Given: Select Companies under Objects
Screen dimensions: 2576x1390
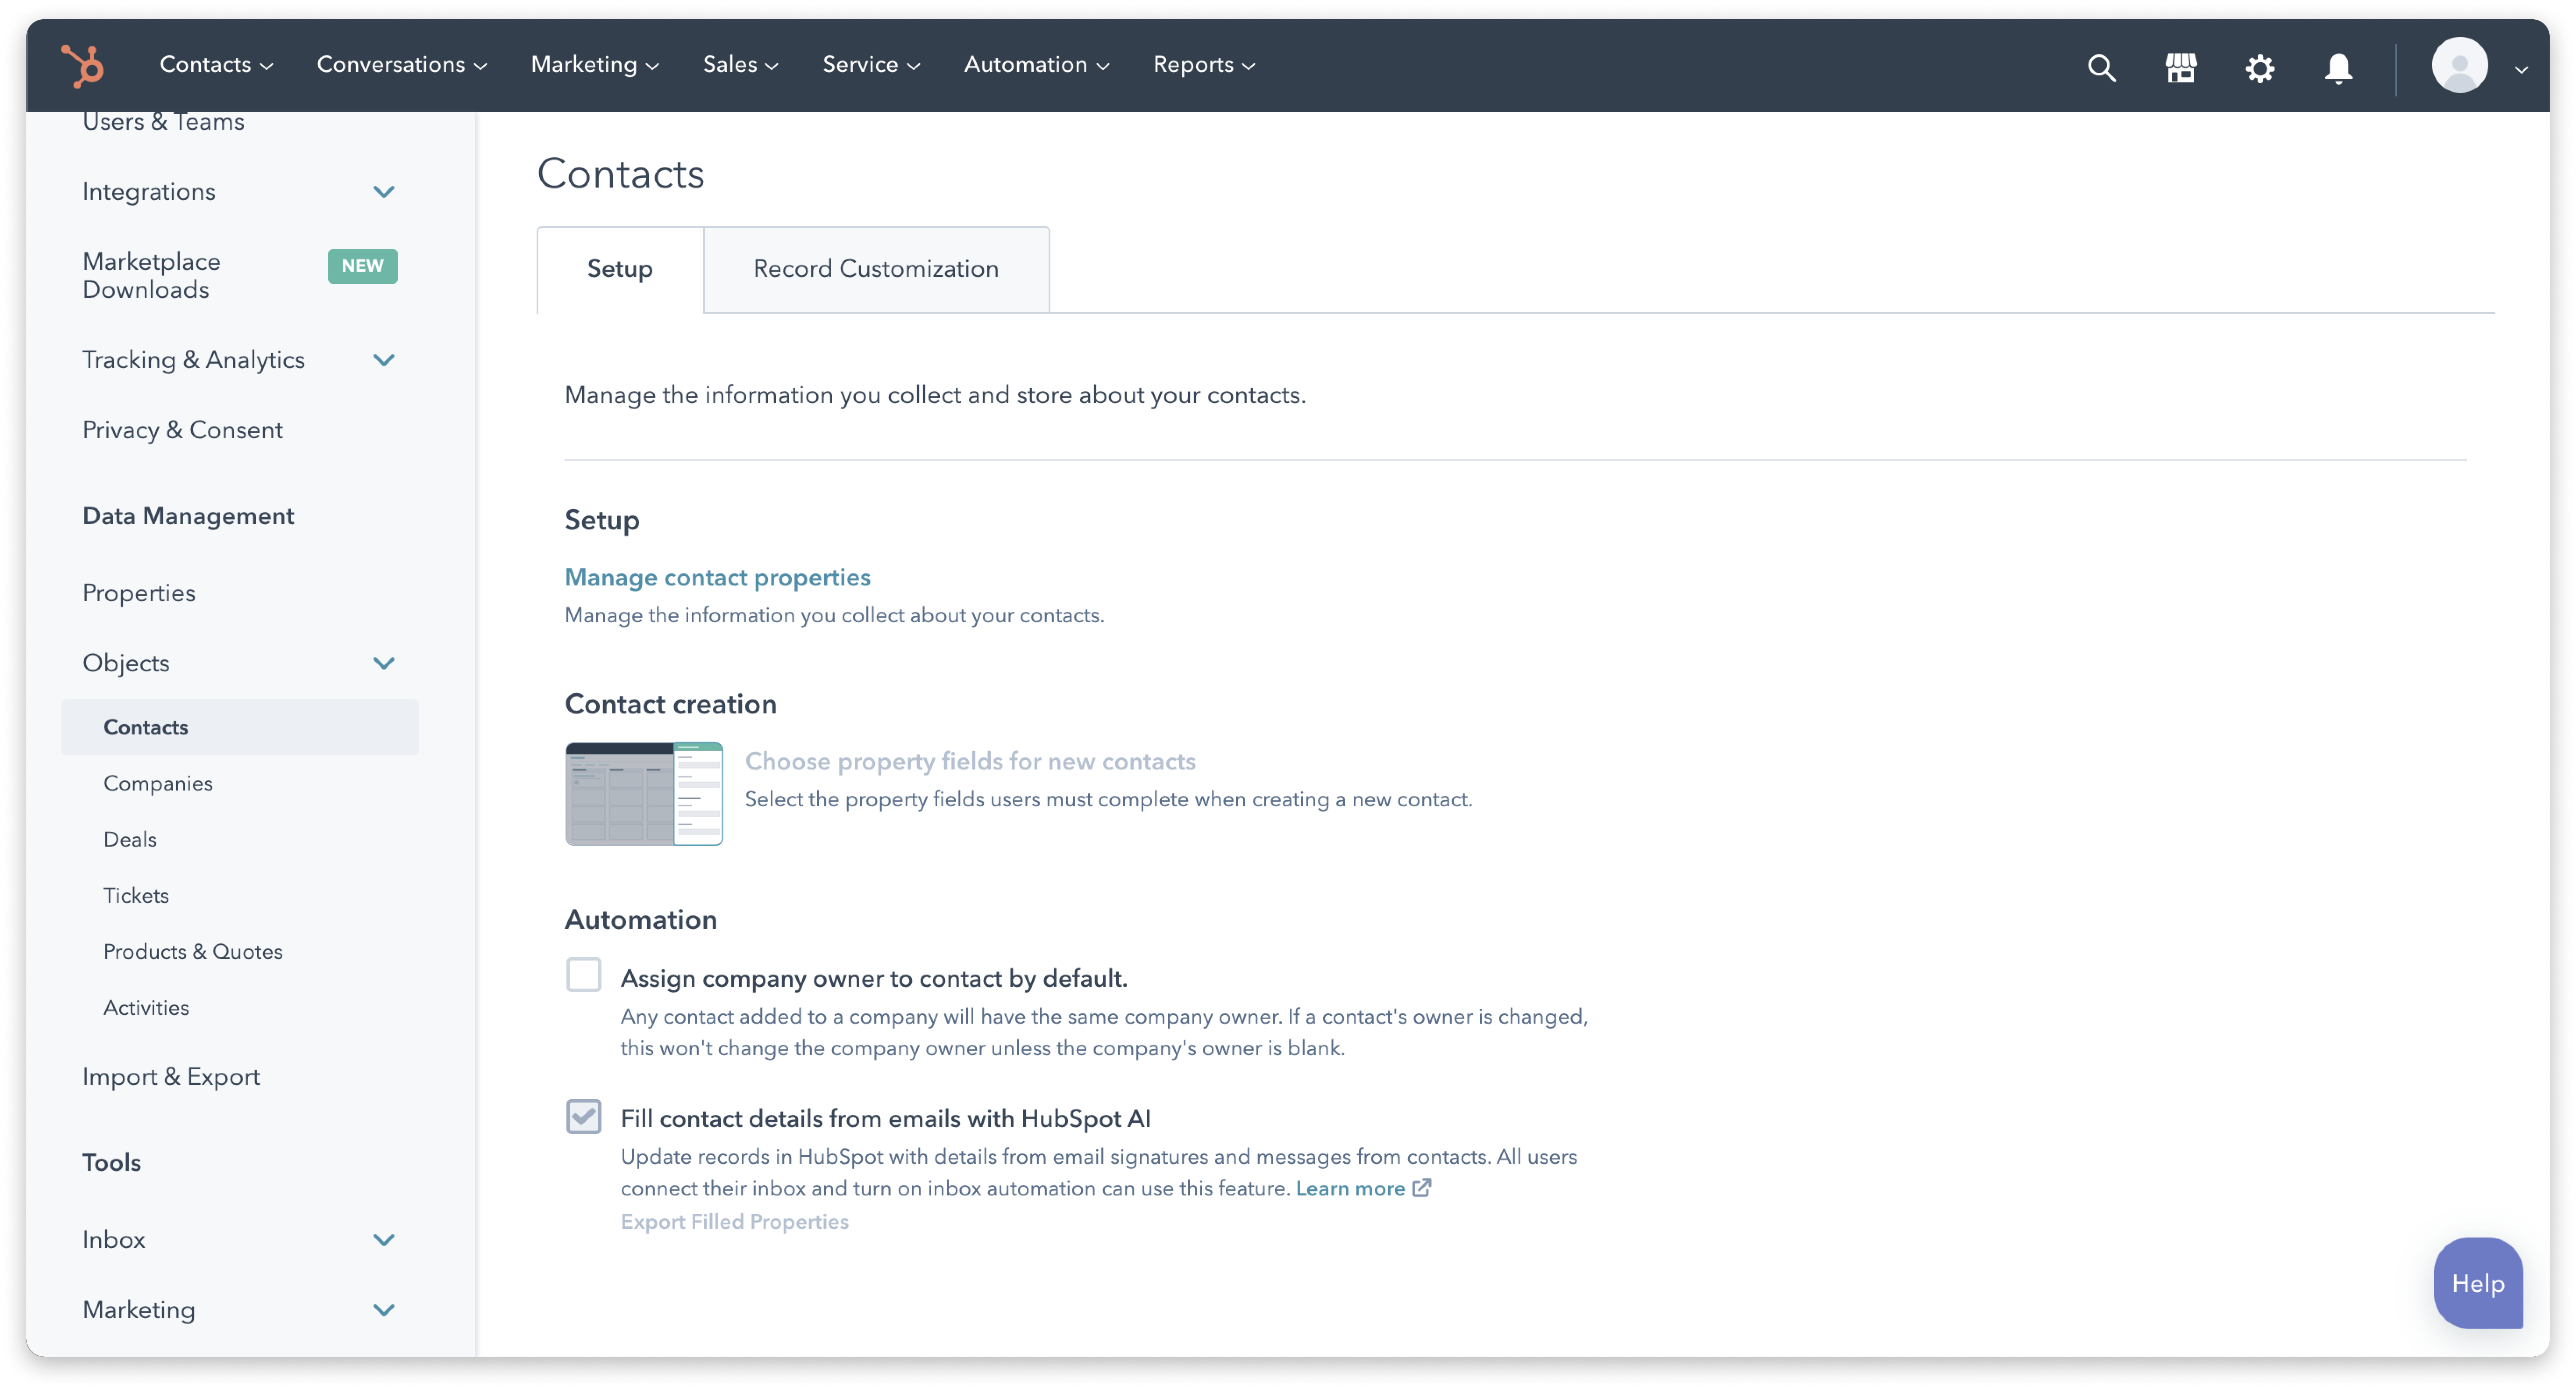Looking at the screenshot, I should (158, 784).
